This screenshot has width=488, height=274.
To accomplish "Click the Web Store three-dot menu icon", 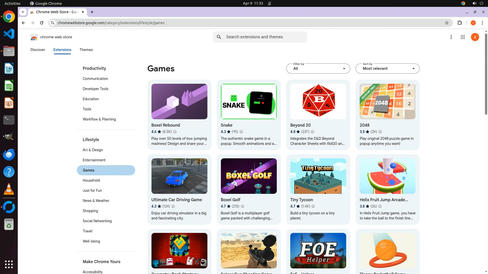I will tap(451, 37).
